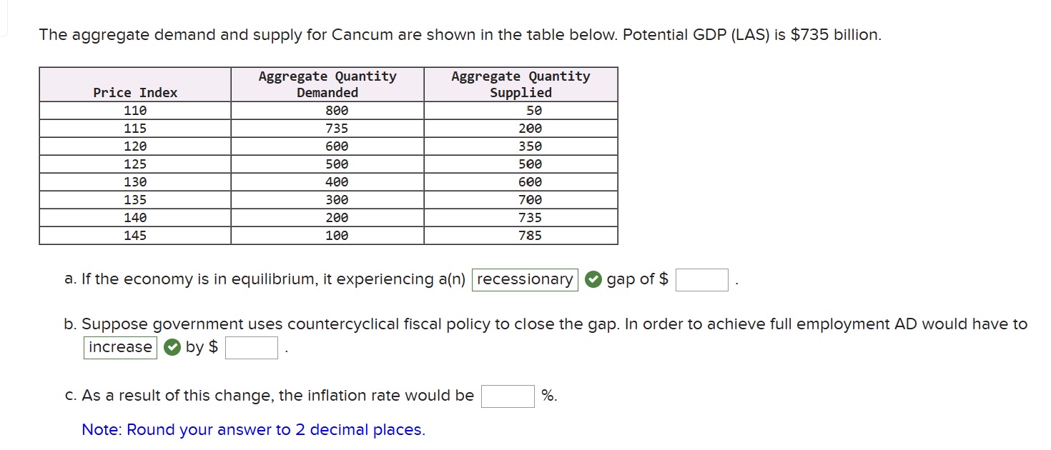Click the Aggregate Quantity Demanded header
1051x450 pixels.
click(327, 84)
